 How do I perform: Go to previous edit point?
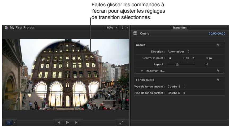click(x=59, y=123)
